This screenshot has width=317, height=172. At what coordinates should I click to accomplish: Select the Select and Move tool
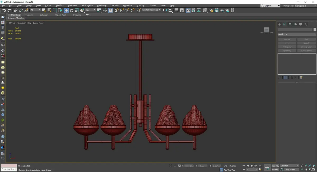click(x=66, y=10)
